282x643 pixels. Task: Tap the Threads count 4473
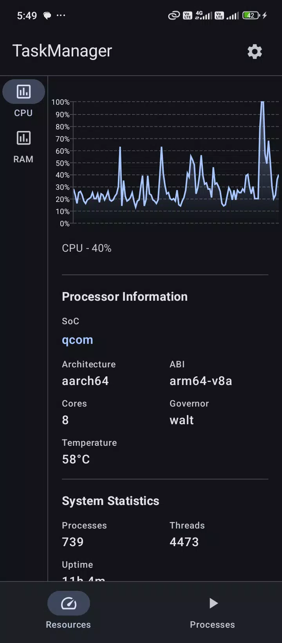click(184, 542)
